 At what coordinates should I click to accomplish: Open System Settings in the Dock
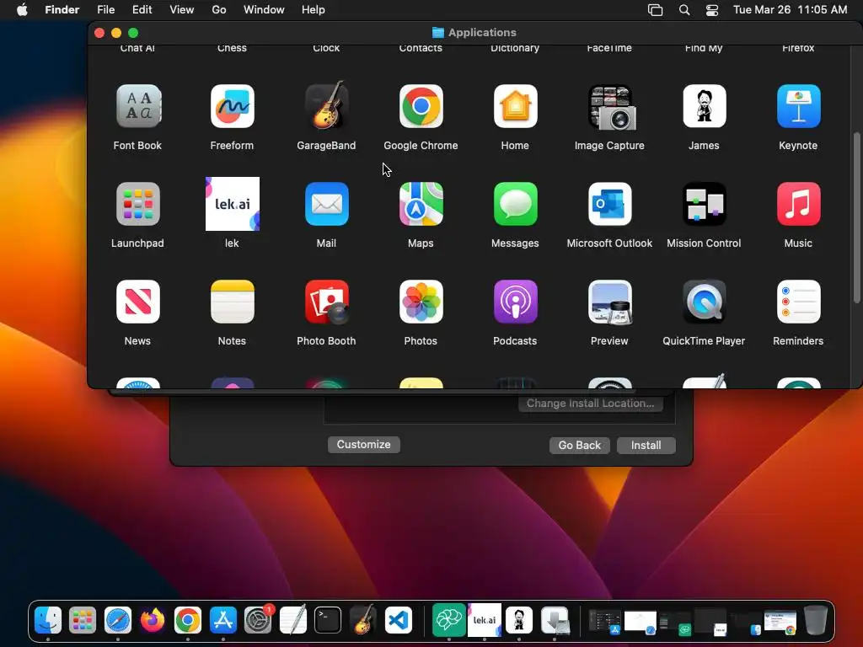click(x=258, y=620)
